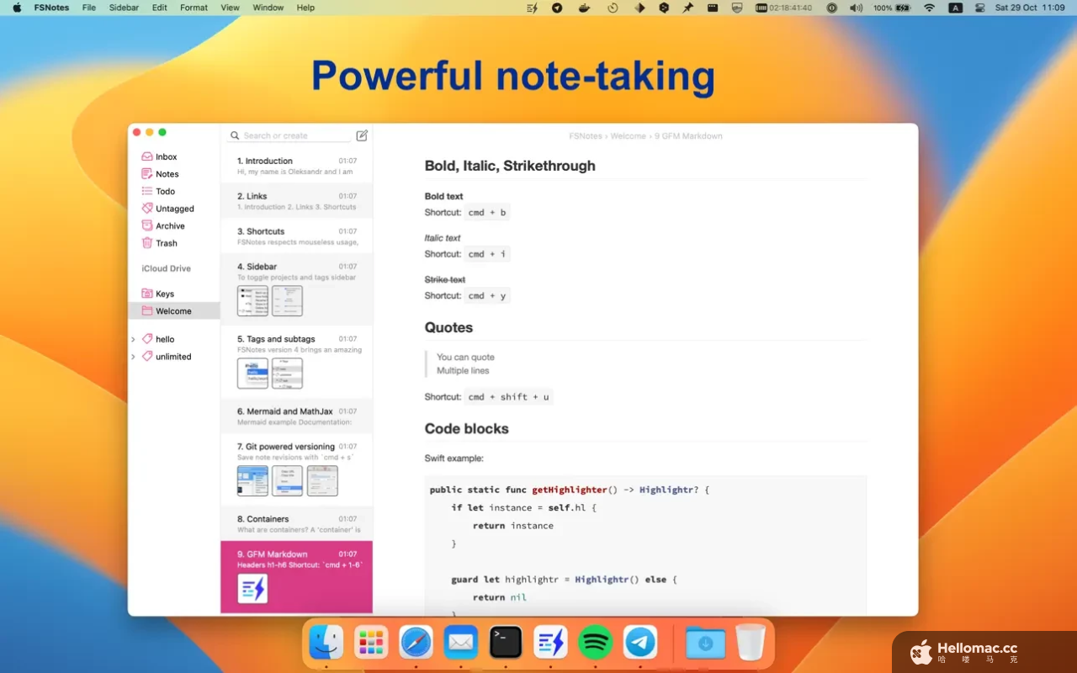This screenshot has height=673, width=1077.
Task: Open the Sidebar menu
Action: tap(124, 8)
